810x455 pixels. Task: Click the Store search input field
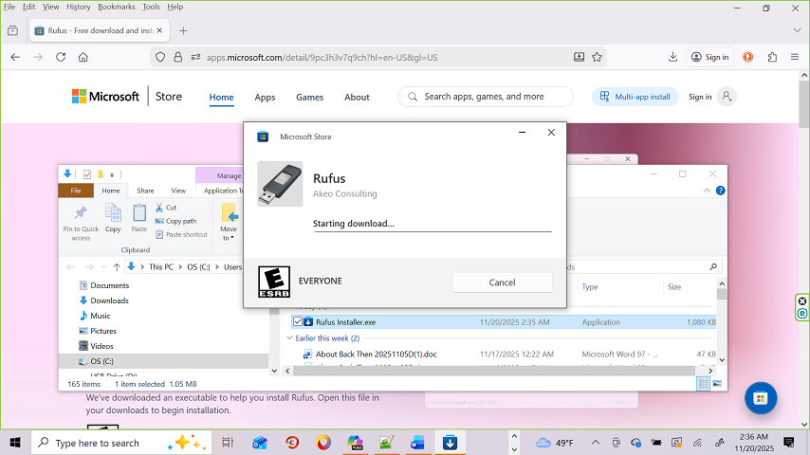pyautogui.click(x=495, y=97)
